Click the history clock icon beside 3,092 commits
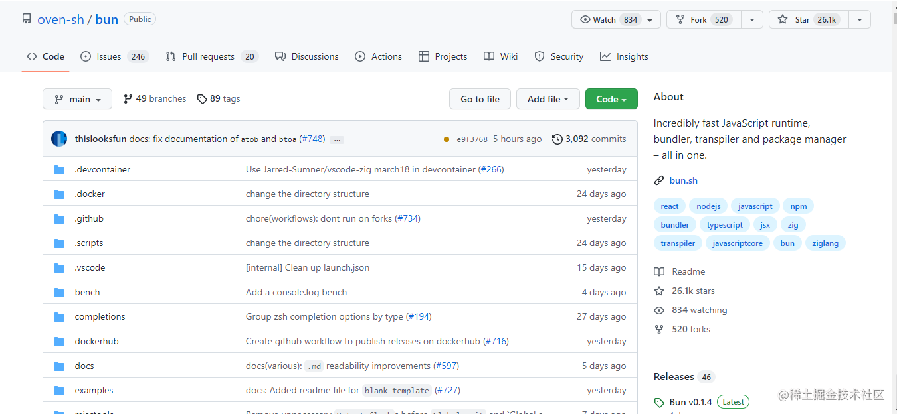897x414 pixels. [x=557, y=139]
